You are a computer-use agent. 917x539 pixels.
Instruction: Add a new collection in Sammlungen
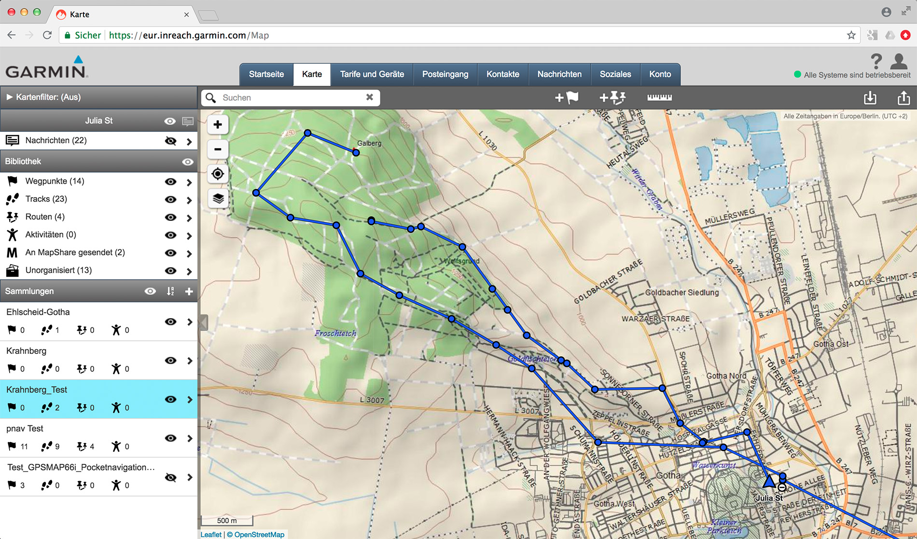[189, 291]
